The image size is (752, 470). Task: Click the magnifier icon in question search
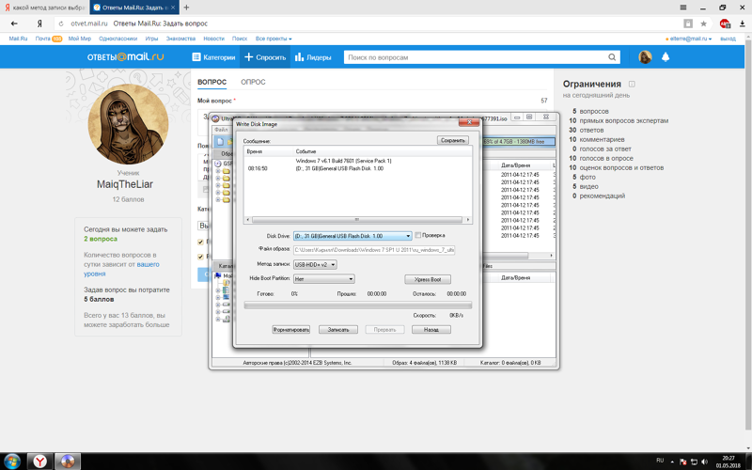(612, 57)
